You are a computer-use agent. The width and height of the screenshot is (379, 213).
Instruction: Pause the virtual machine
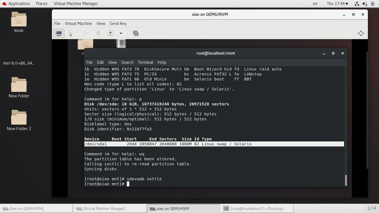[98, 33]
